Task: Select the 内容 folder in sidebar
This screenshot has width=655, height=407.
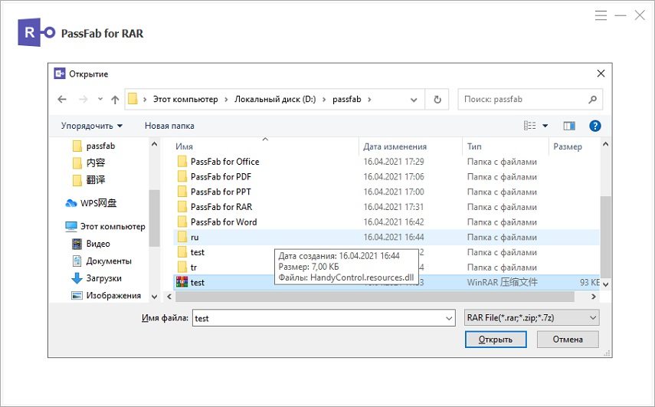Action: coord(89,162)
